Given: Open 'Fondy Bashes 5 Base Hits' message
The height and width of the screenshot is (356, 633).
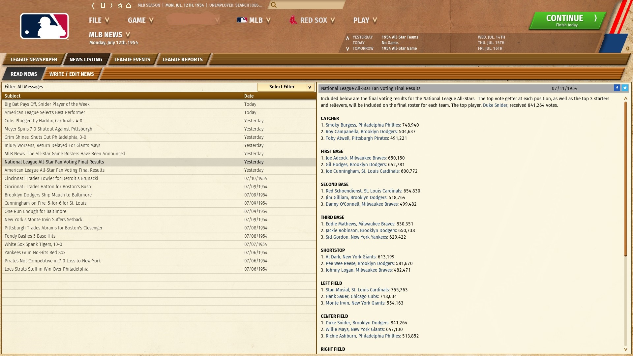Looking at the screenshot, I should coord(159,236).
